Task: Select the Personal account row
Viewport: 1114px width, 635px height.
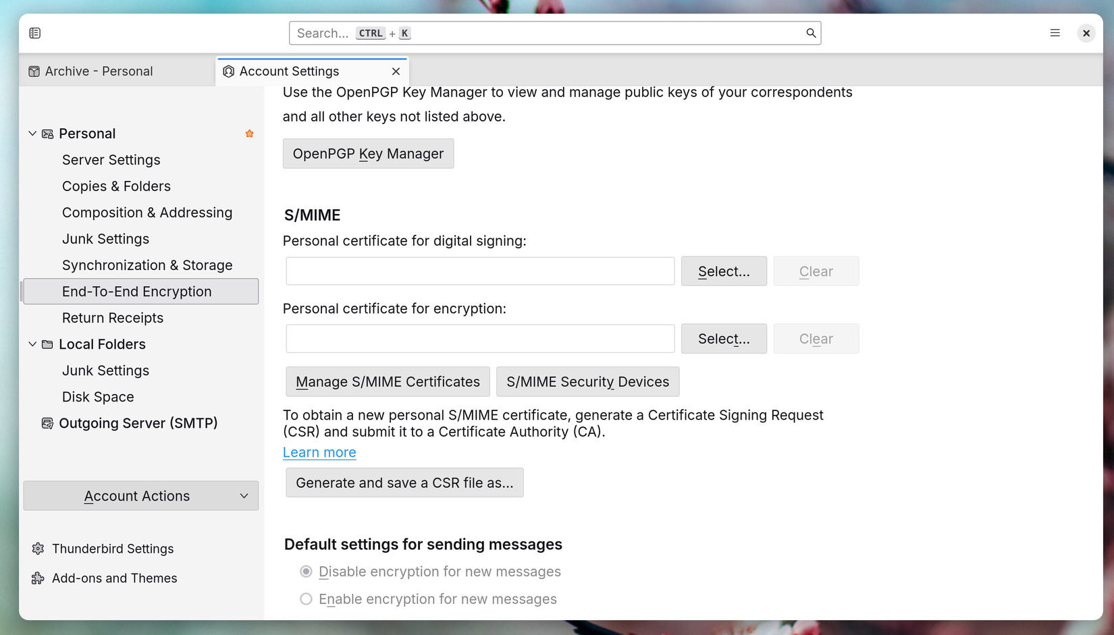Action: click(141, 134)
